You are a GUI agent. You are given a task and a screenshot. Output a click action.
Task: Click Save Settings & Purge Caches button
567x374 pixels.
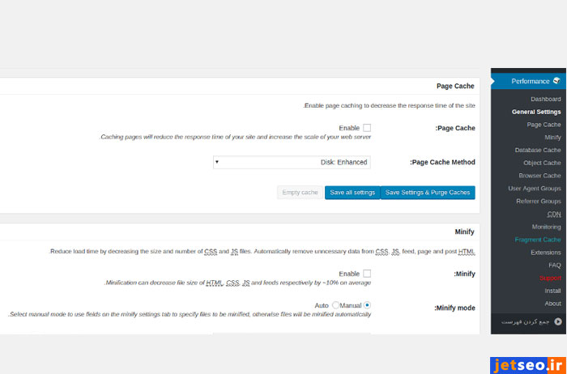tap(427, 193)
